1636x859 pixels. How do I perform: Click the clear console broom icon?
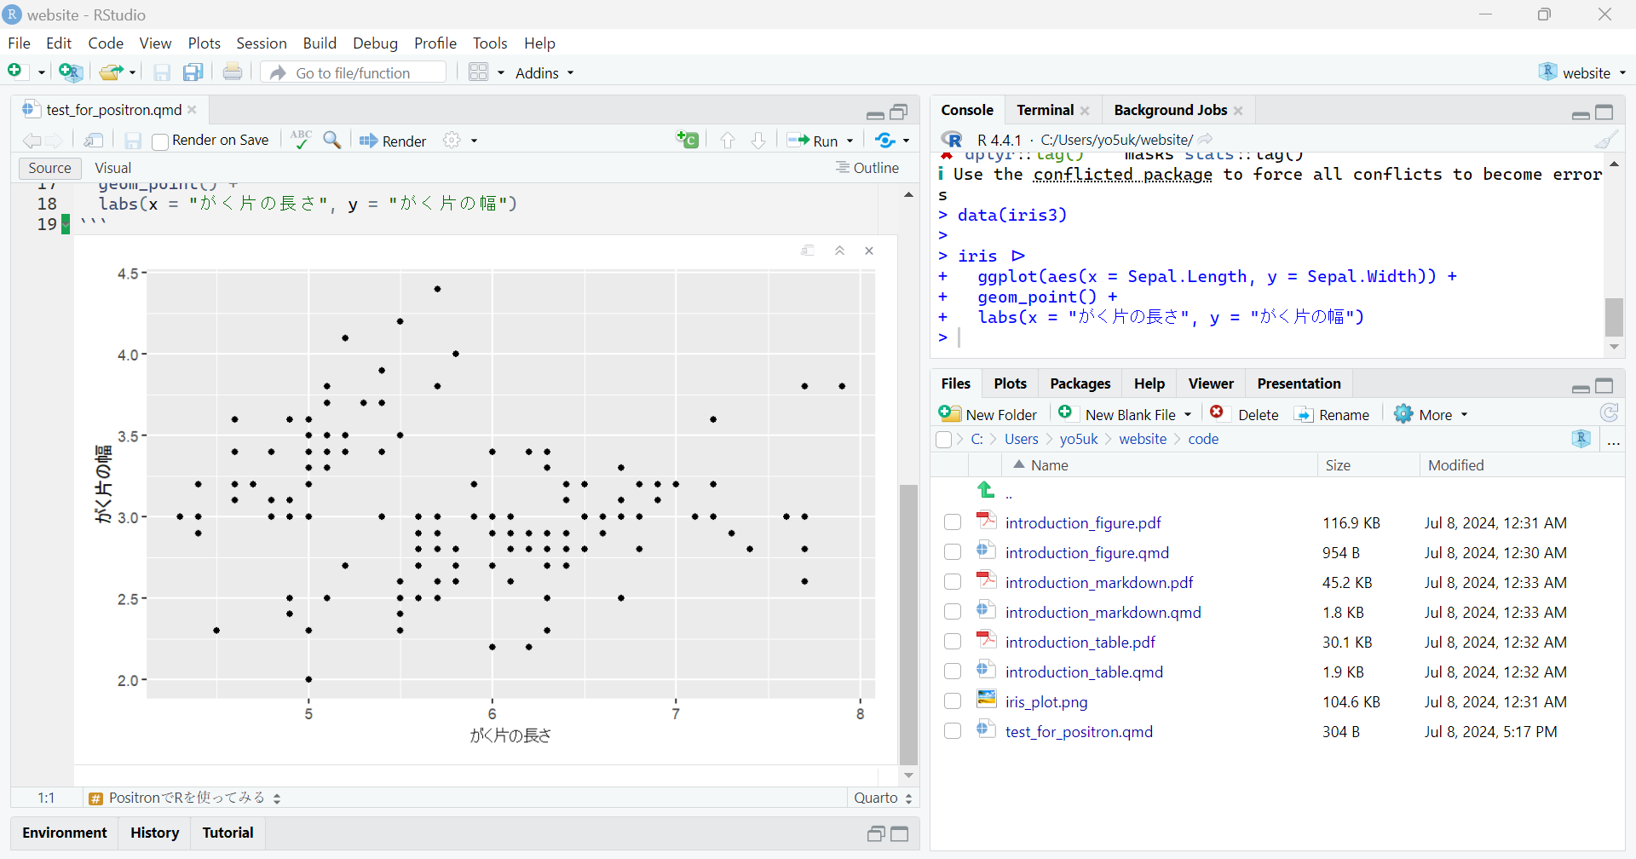pyautogui.click(x=1606, y=140)
